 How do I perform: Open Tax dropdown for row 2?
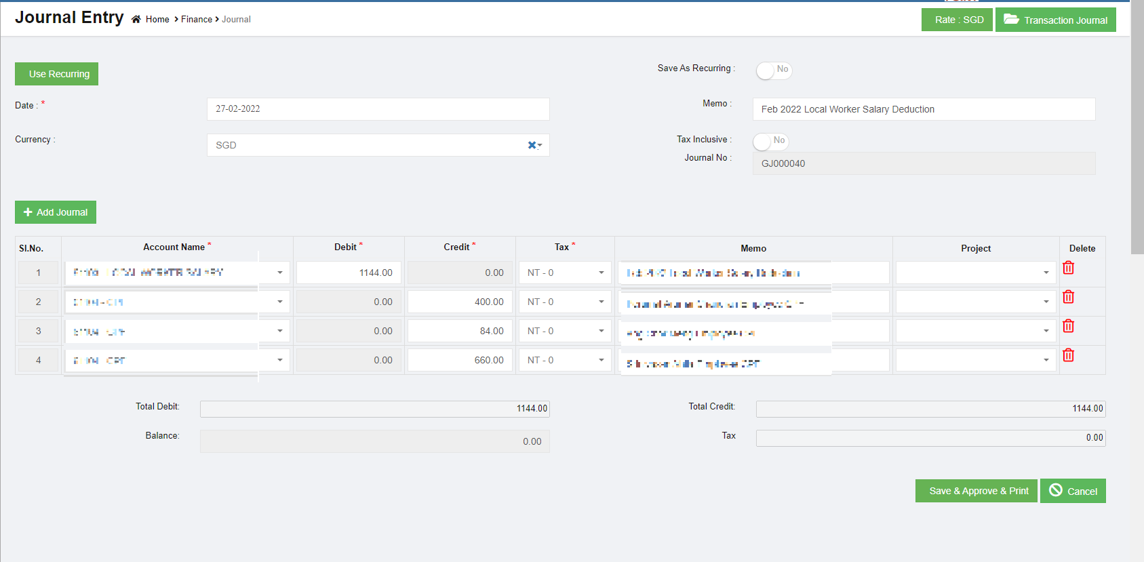[601, 302]
